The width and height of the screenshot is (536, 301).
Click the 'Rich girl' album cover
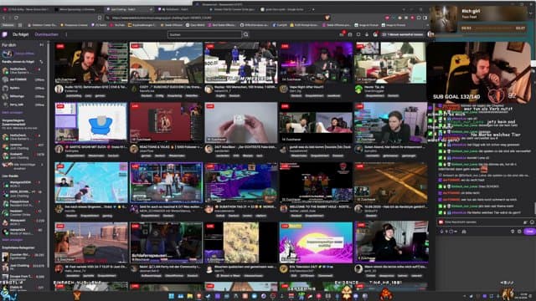click(x=443, y=18)
